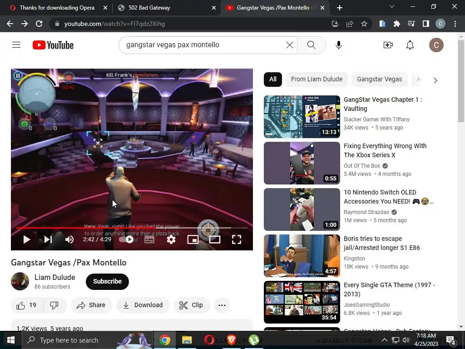
Task: Open video settings gear
Action: point(171,239)
